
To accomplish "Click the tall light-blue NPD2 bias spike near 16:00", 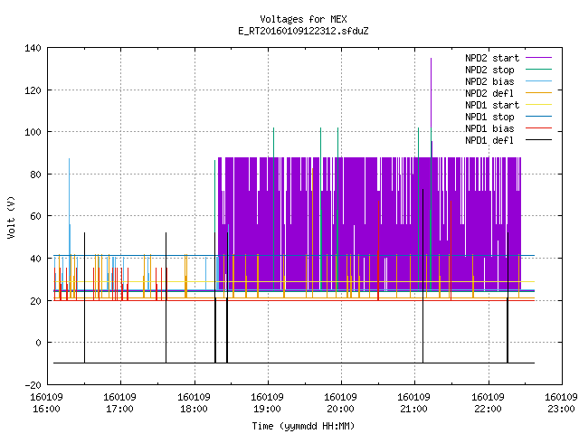I will pos(69,160).
